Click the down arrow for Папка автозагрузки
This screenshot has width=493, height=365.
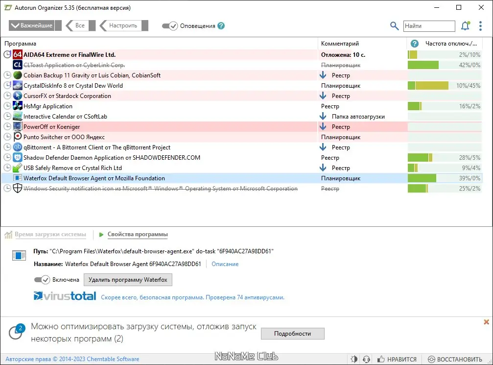pyautogui.click(x=323, y=117)
